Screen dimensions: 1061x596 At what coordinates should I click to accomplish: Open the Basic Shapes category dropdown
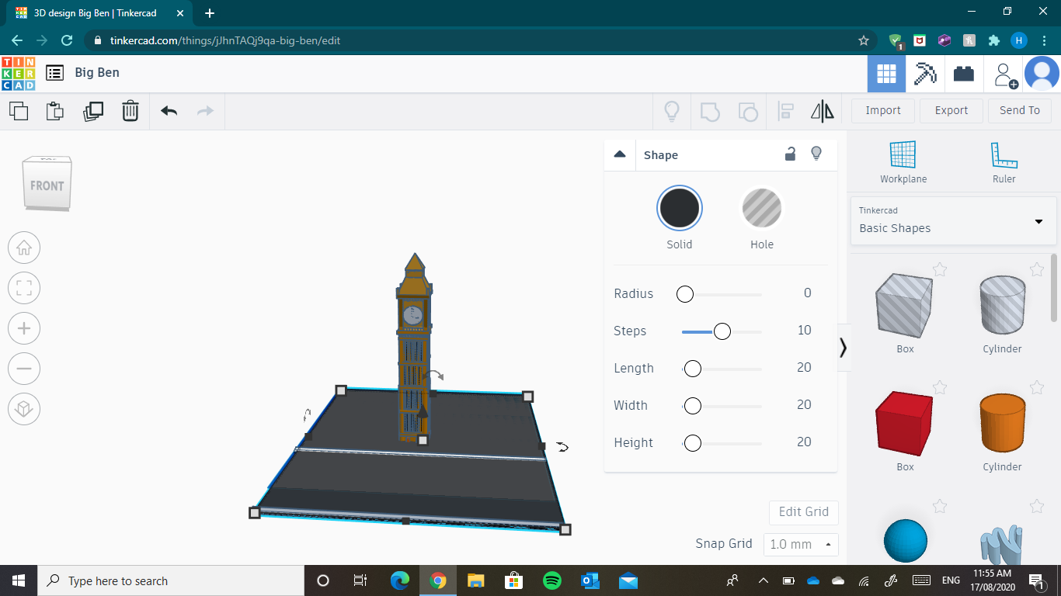(953, 221)
